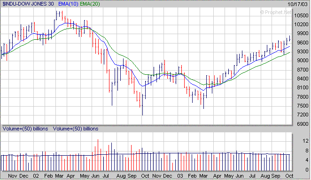The image size is (311, 180).
Task: Click the 7200 price axis label
Action: pos(303,115)
